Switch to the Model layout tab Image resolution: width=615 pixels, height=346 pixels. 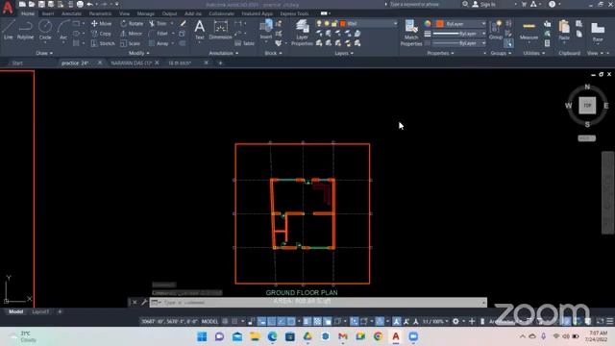[15, 311]
